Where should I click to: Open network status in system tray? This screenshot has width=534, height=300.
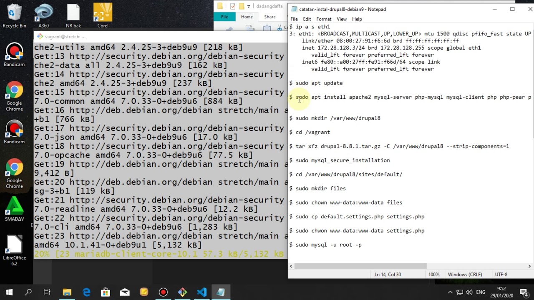(x=459, y=292)
